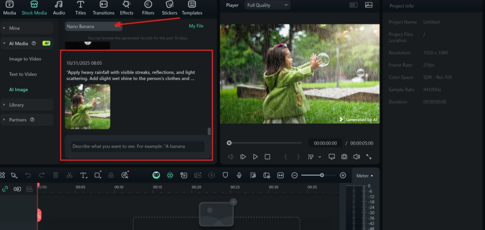Screen dimensions: 485x230
Task: Click the crop rectangle tool
Action: click(98, 175)
